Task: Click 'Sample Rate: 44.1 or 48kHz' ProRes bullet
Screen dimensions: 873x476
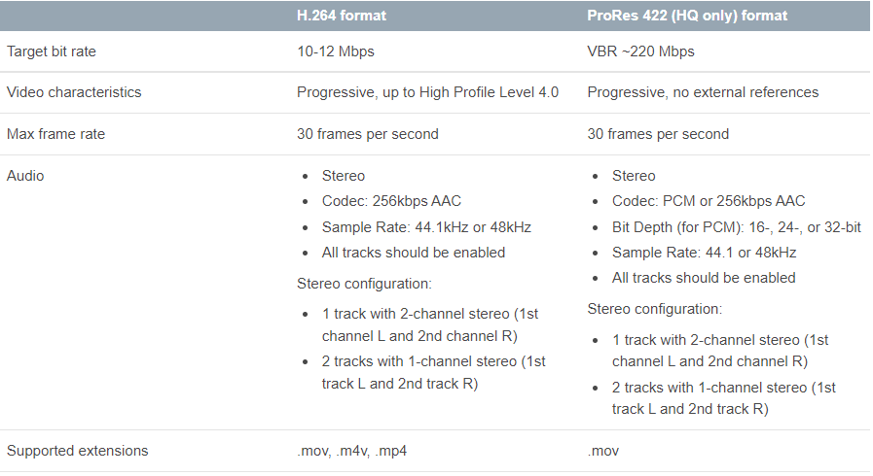Action: click(x=704, y=253)
